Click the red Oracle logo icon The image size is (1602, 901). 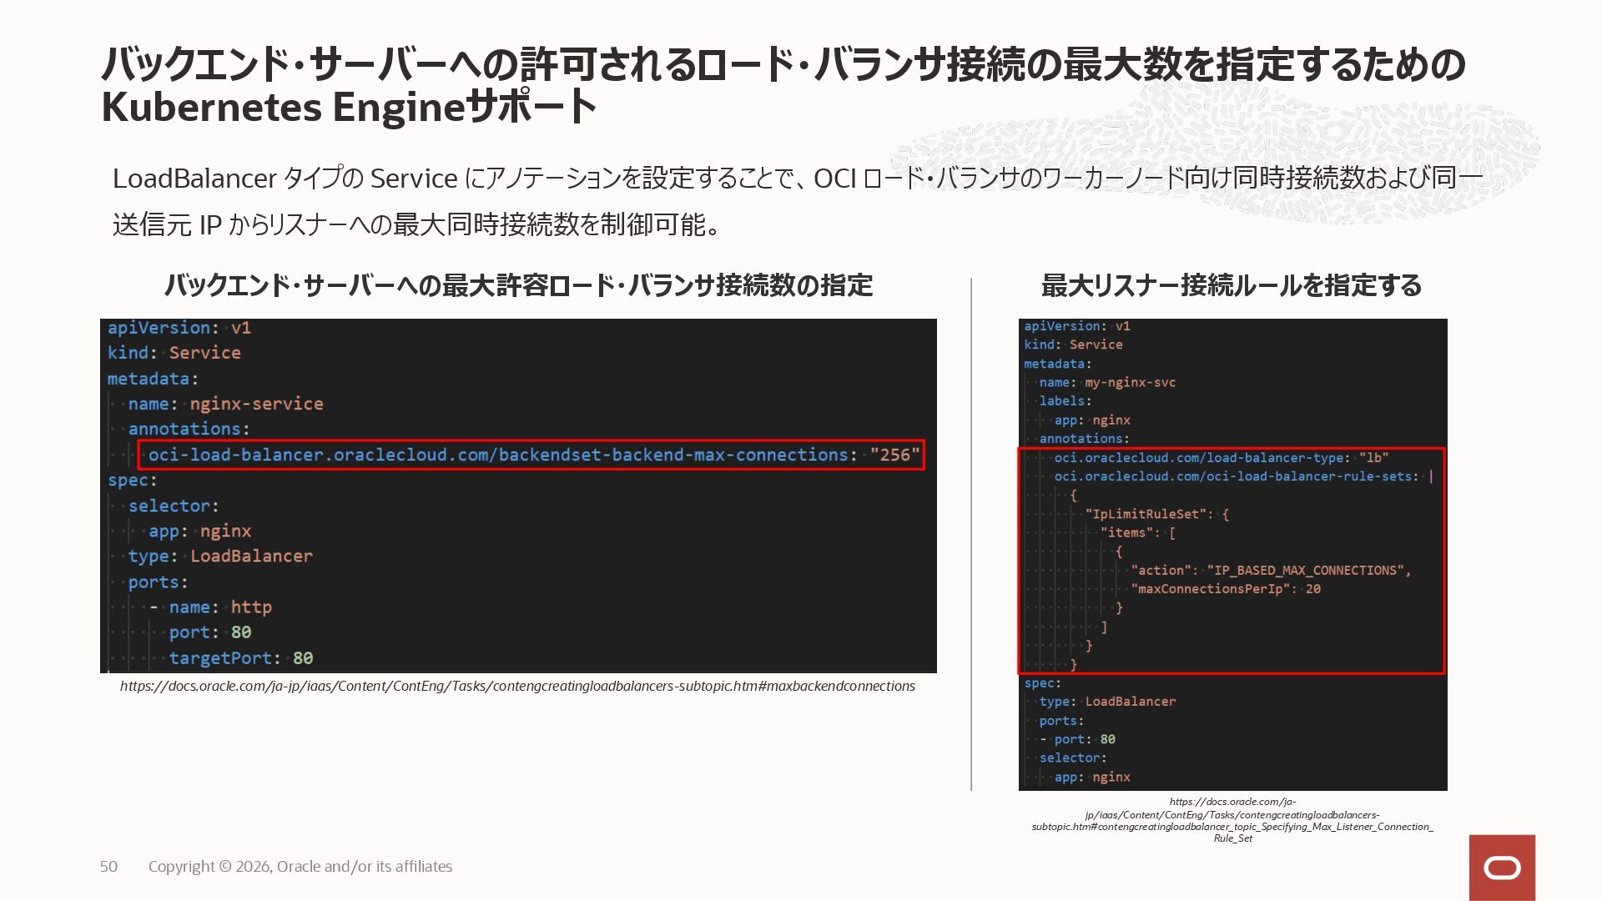[x=1502, y=868]
